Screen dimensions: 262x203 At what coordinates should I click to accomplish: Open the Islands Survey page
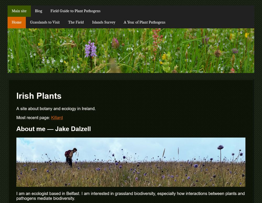tap(103, 22)
